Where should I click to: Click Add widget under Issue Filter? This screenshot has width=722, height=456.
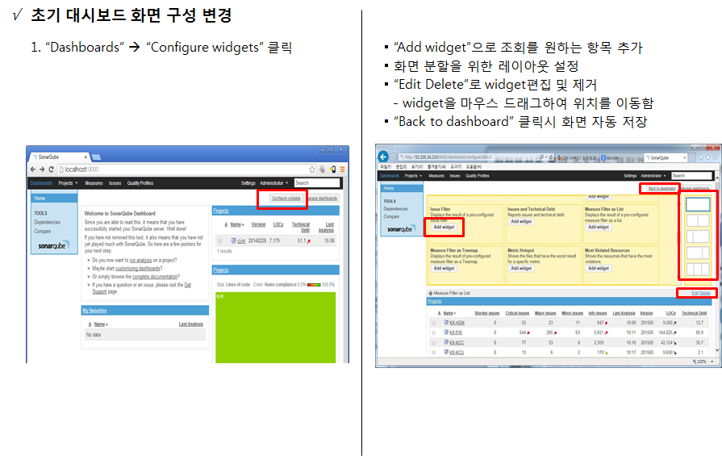[x=444, y=227]
